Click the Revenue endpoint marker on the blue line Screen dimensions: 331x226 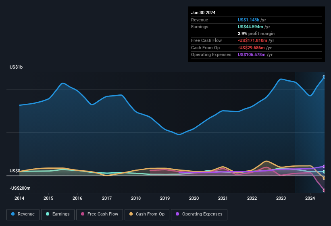[324, 77]
